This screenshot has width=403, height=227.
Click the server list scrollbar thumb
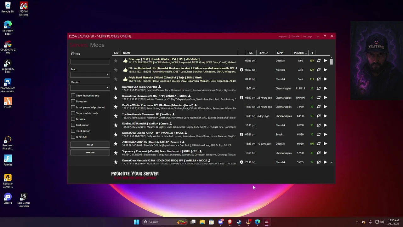click(x=331, y=61)
